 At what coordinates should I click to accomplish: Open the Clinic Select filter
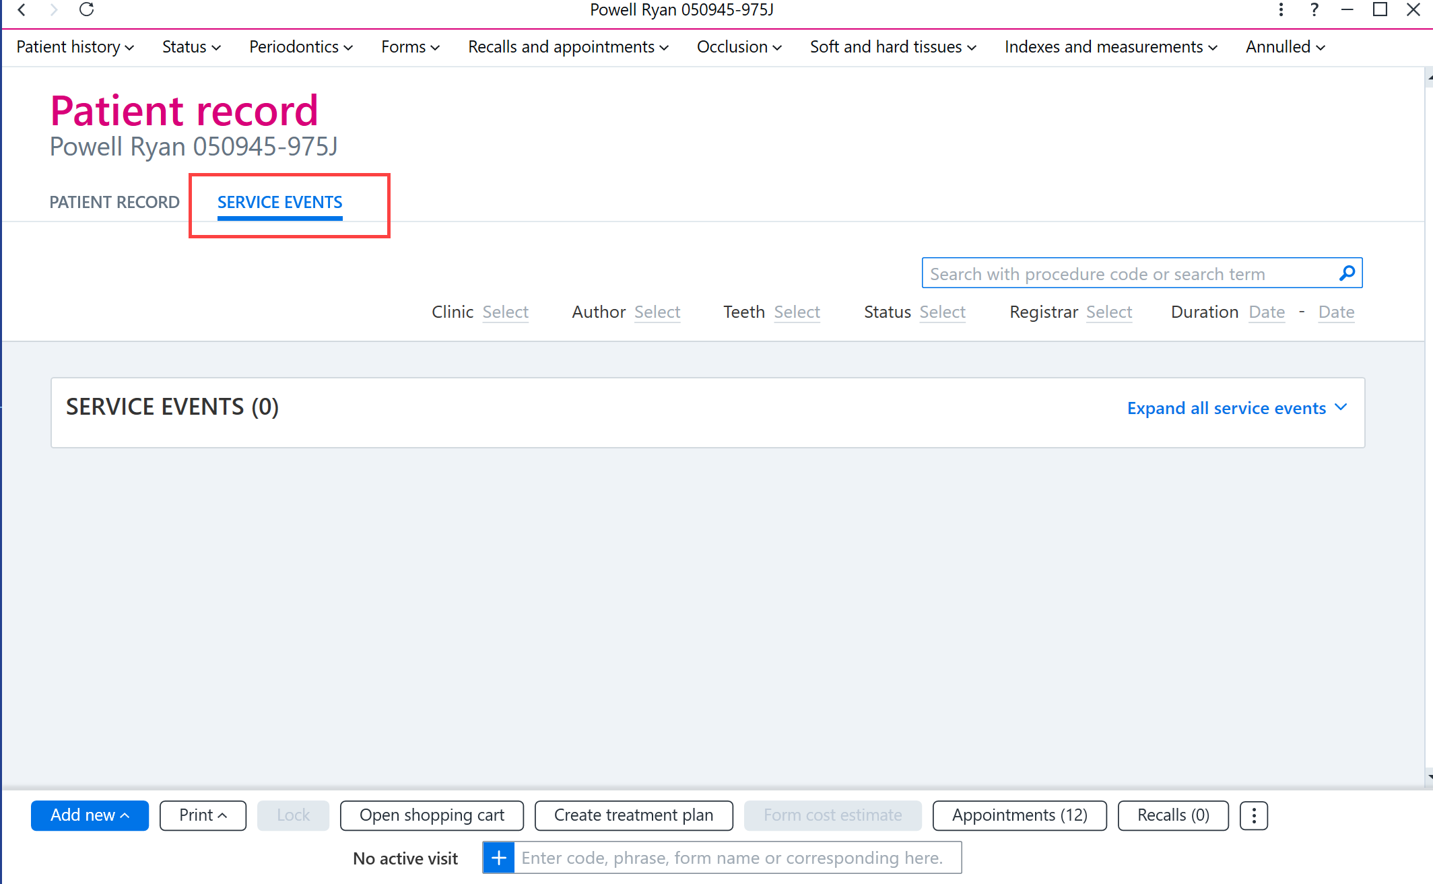506,312
